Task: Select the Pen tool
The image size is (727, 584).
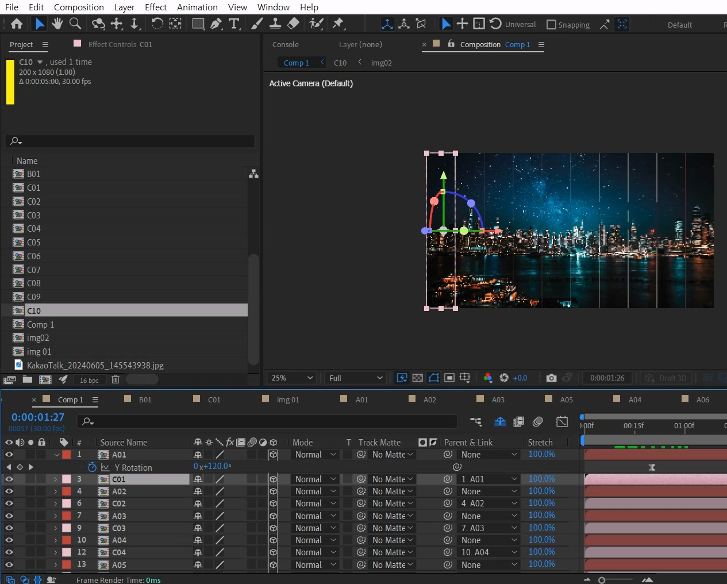Action: [x=216, y=24]
